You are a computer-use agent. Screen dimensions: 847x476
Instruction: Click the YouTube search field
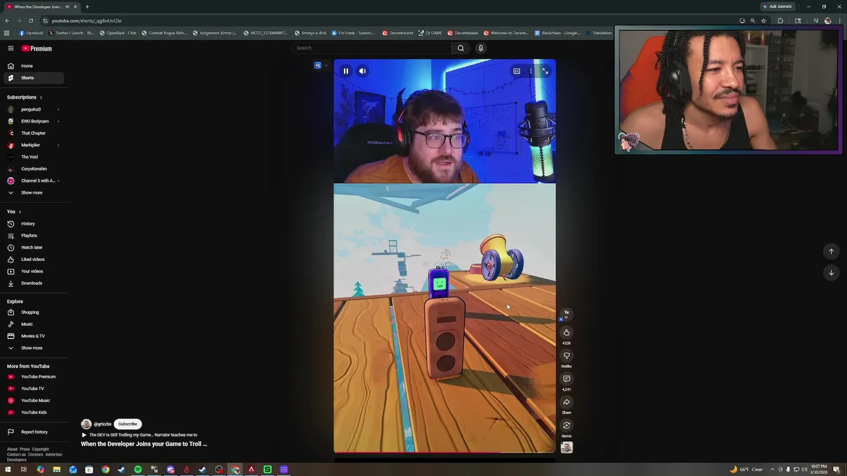tap(371, 48)
